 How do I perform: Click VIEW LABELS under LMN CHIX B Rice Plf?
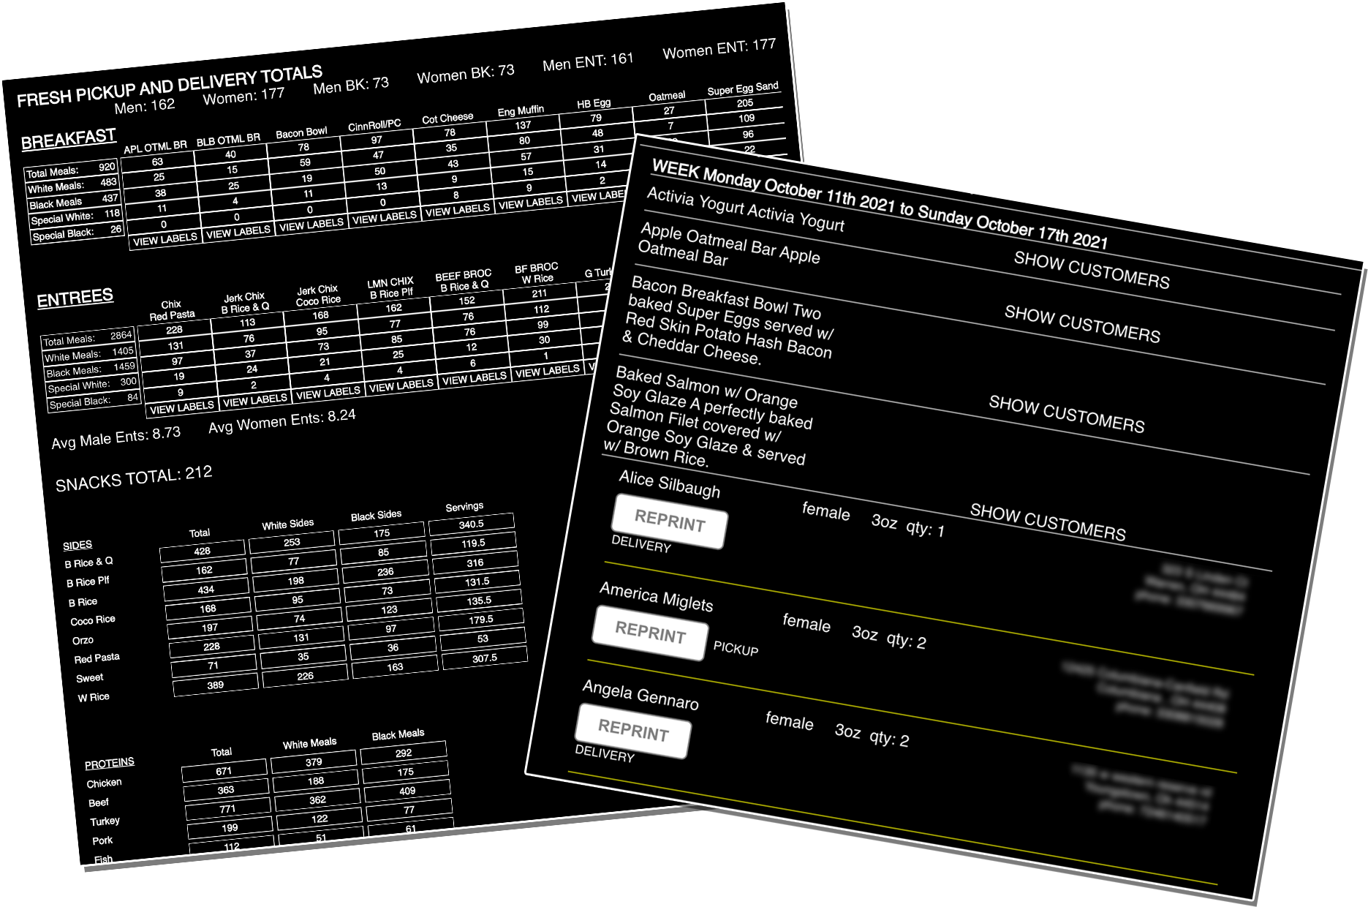point(401,385)
